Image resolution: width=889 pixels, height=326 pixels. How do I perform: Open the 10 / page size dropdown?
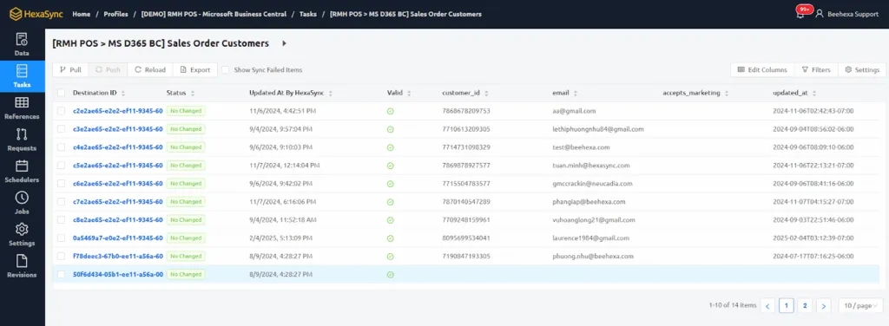click(x=860, y=305)
